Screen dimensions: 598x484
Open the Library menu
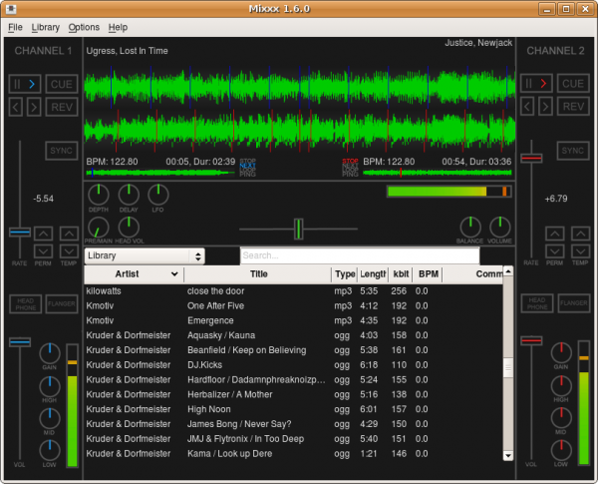(x=46, y=27)
